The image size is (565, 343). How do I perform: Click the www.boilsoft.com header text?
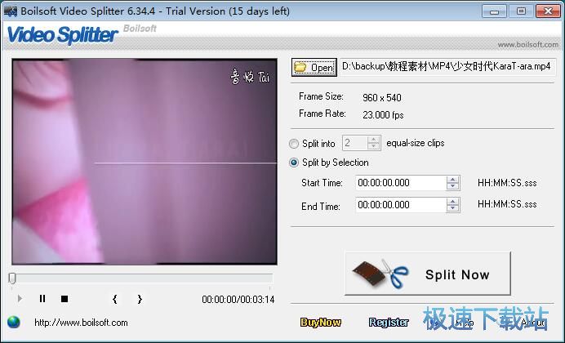click(x=528, y=45)
